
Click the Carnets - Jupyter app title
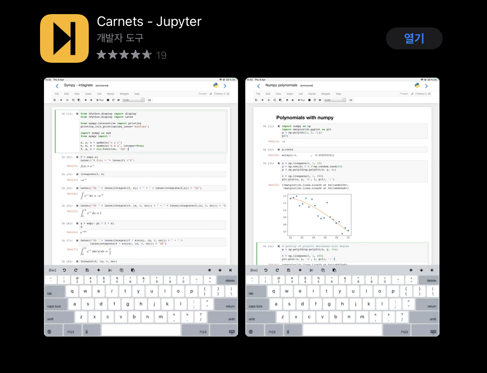pos(149,21)
